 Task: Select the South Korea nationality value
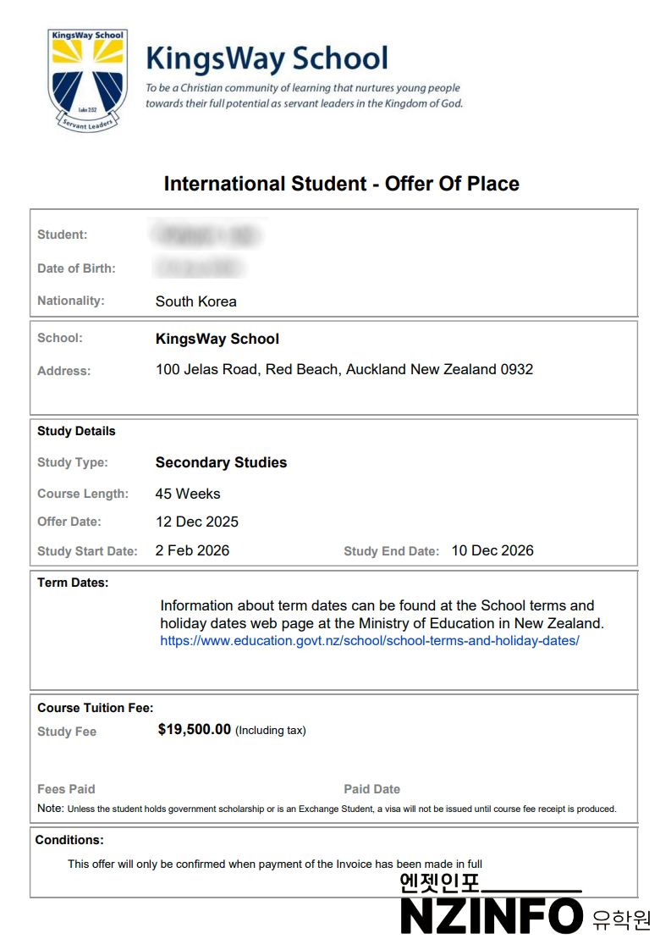[x=196, y=301]
